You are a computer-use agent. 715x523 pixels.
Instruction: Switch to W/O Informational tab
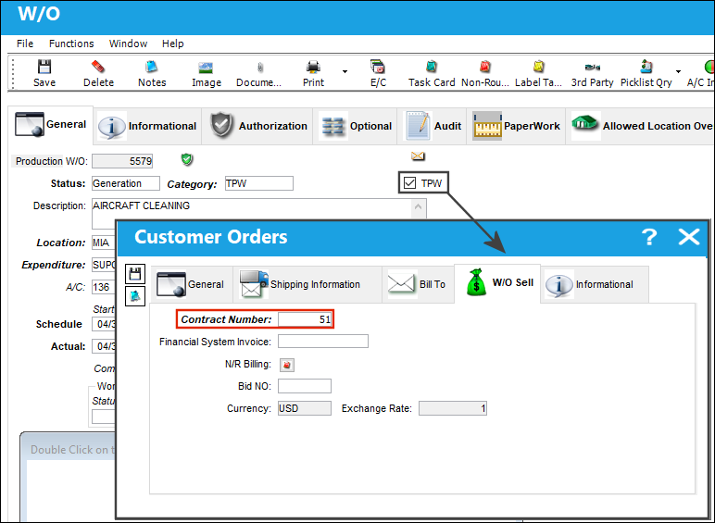click(148, 126)
